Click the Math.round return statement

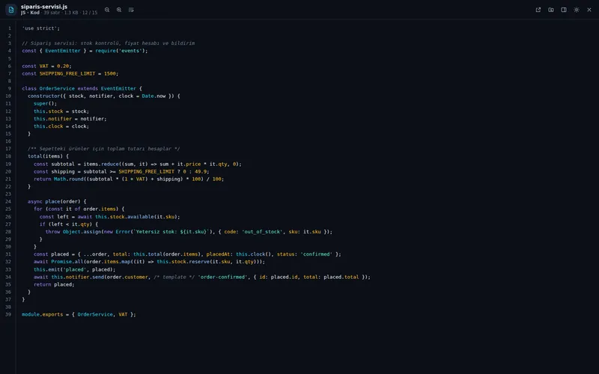point(129,179)
